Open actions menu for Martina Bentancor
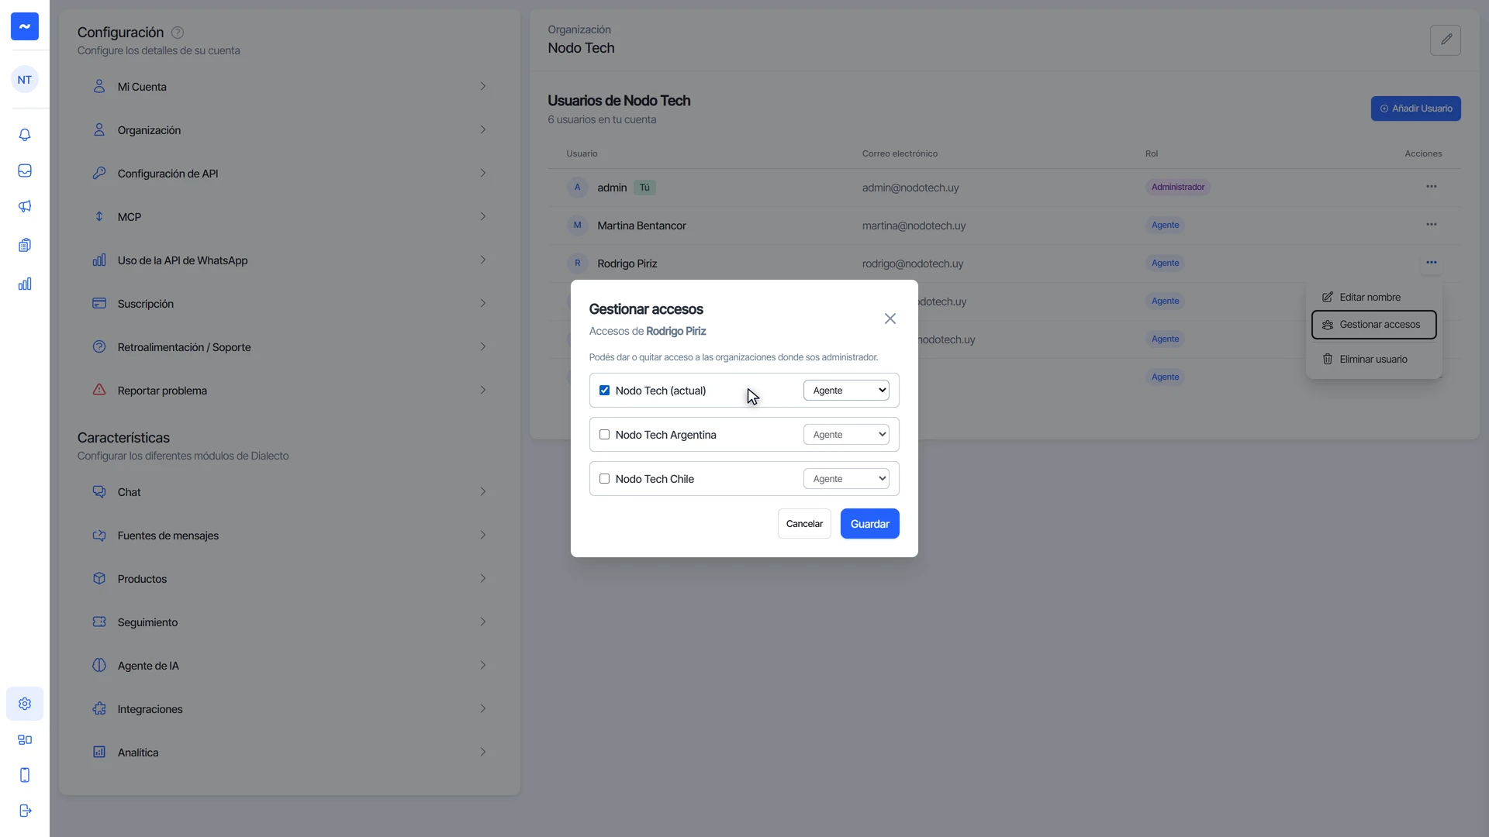 point(1431,225)
